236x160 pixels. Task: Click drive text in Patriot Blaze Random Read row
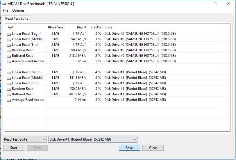click(x=135, y=89)
